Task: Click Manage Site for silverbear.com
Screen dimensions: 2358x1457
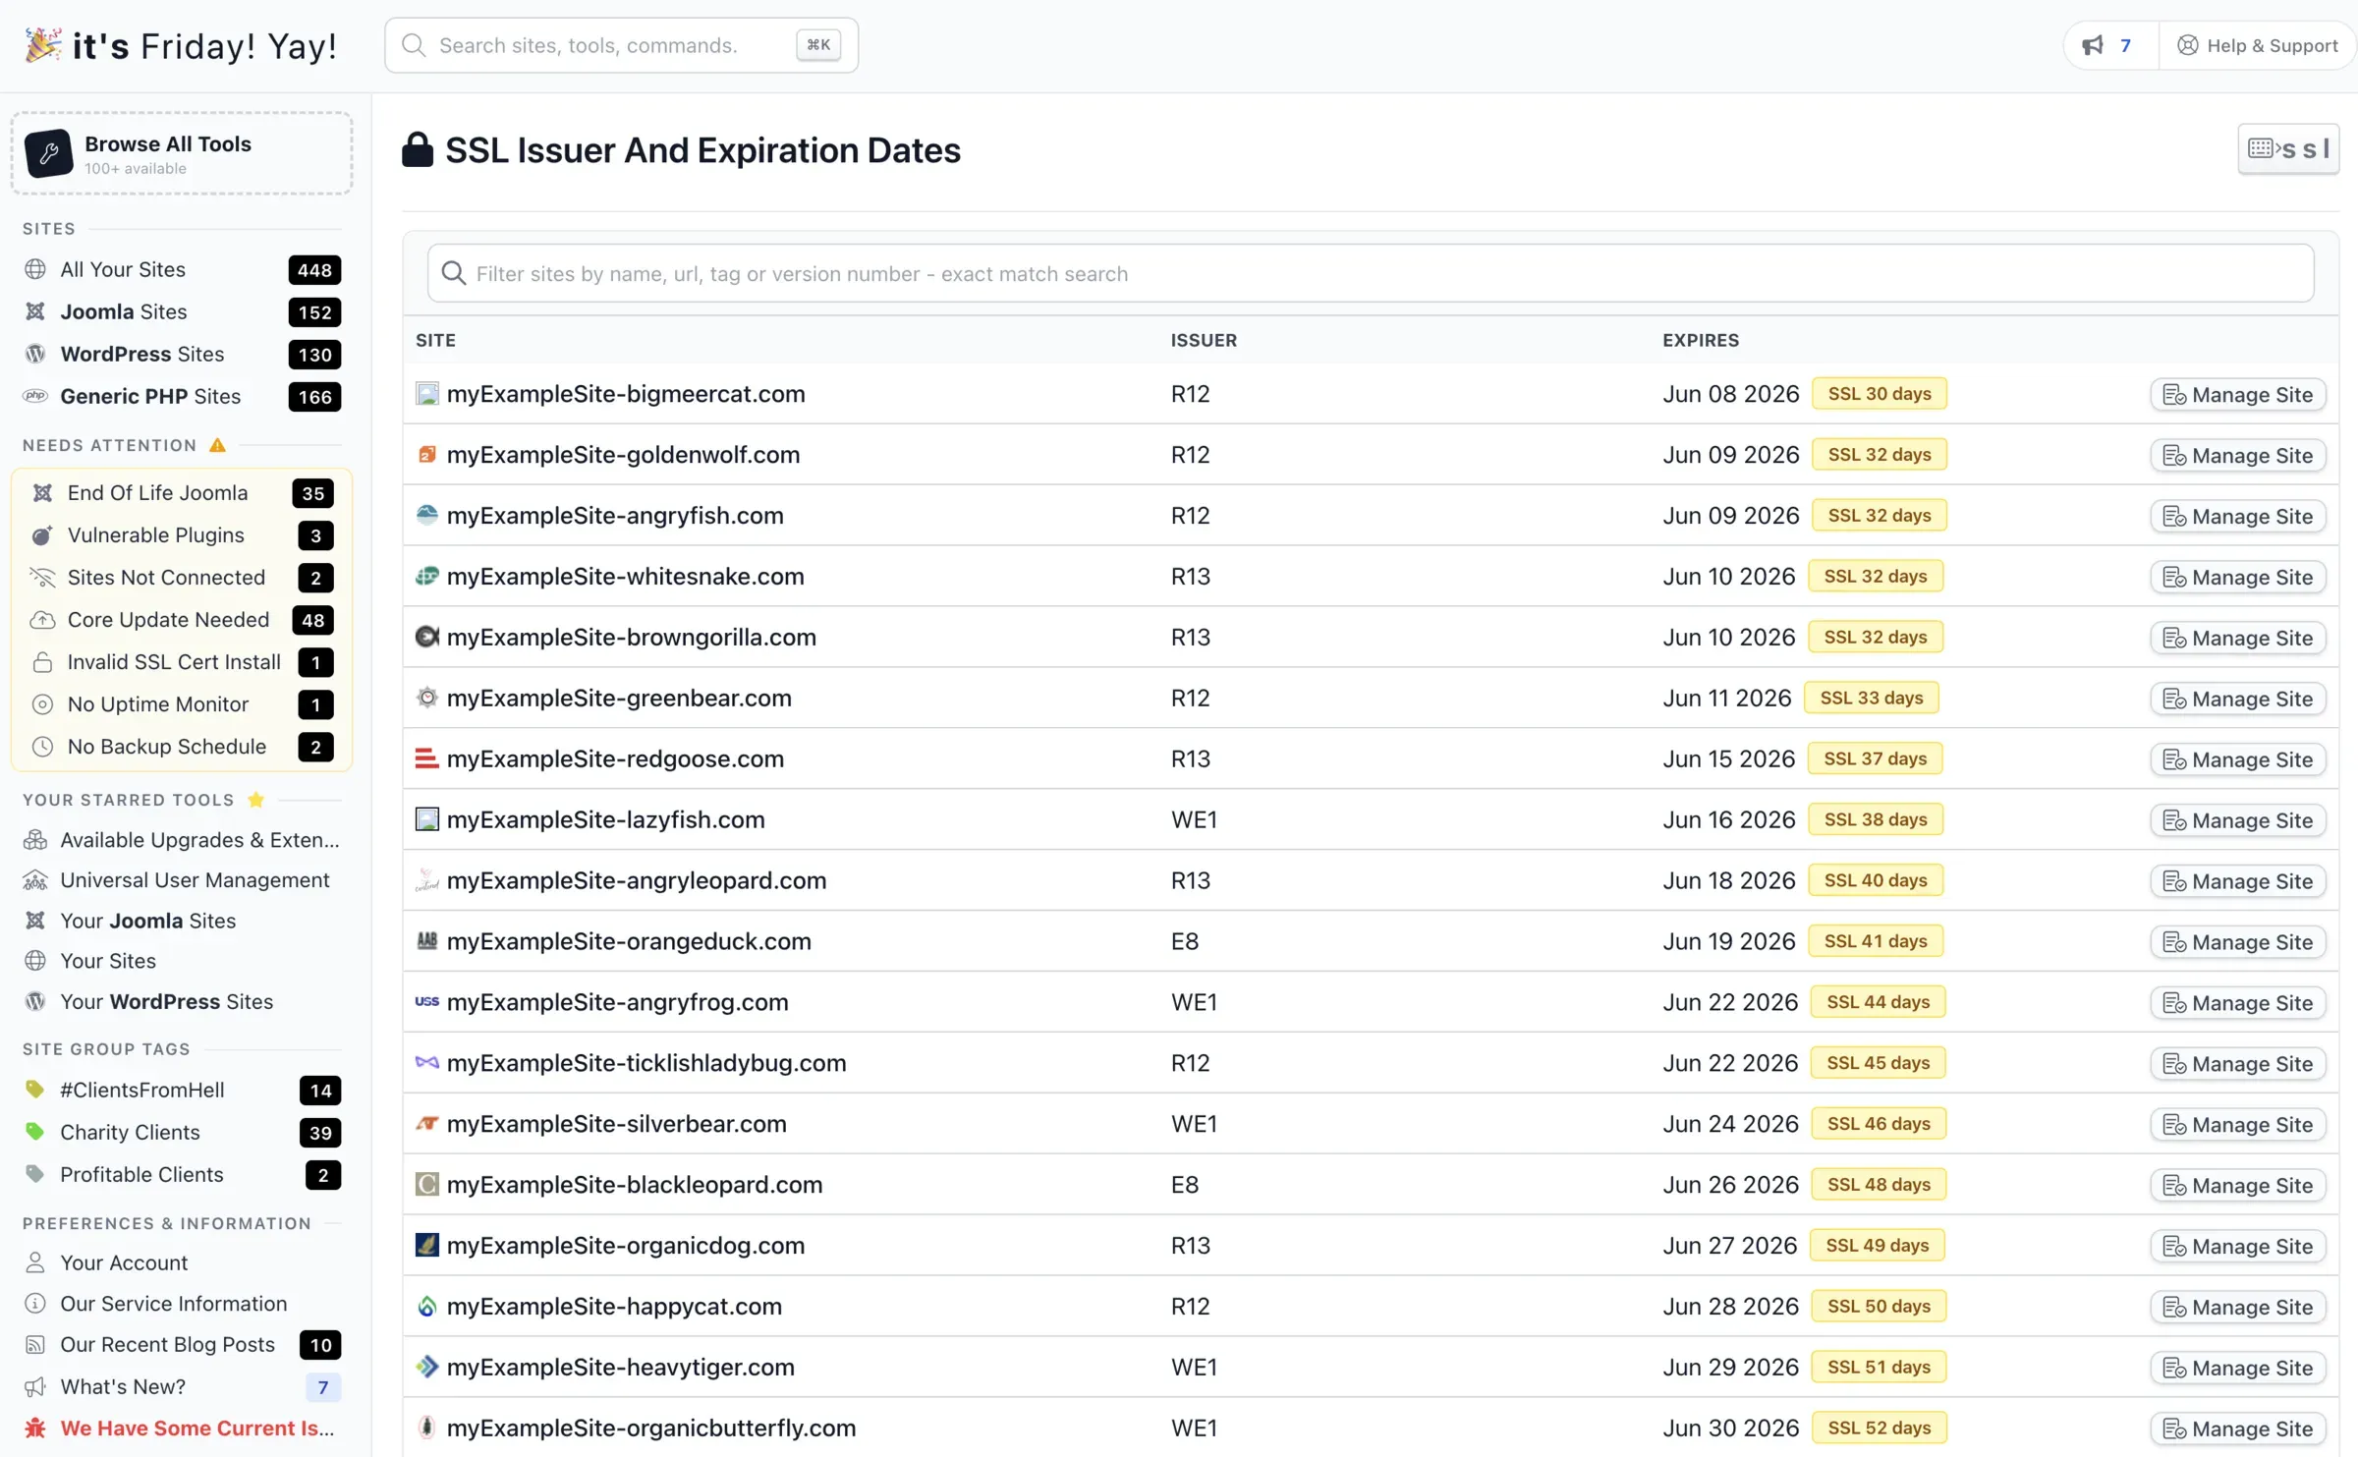Action: tap(2238, 1125)
